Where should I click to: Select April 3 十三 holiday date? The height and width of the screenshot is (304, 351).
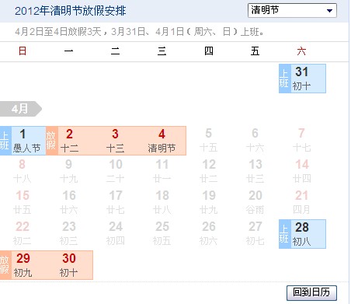[116, 141]
